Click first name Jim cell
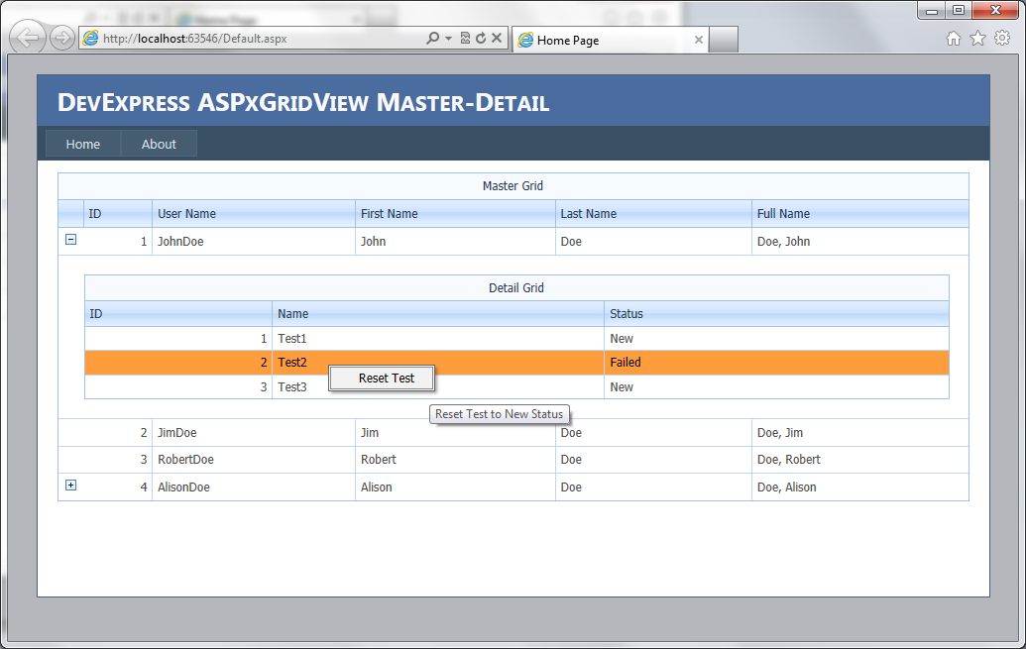The image size is (1026, 649). tap(455, 433)
